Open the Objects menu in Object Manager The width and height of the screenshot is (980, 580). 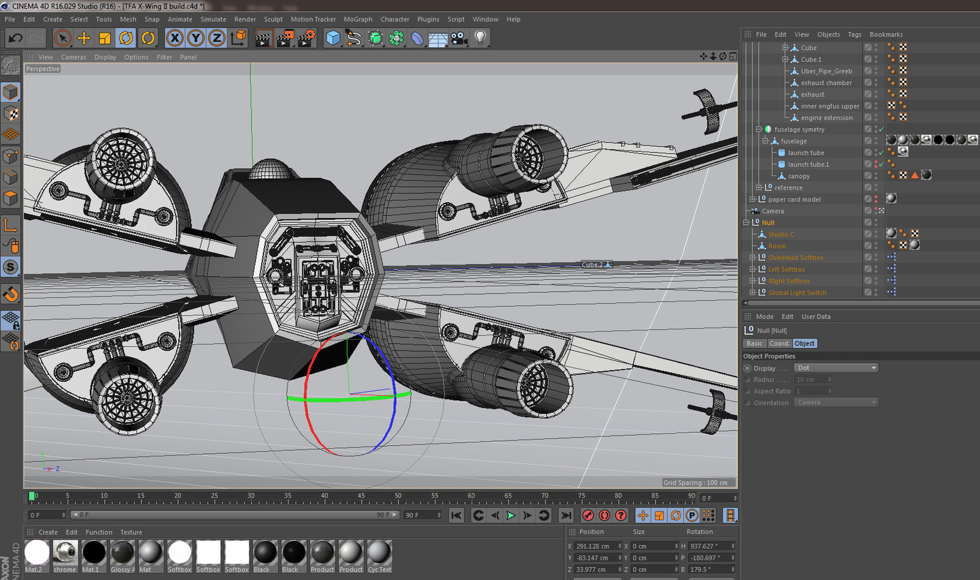pos(828,34)
